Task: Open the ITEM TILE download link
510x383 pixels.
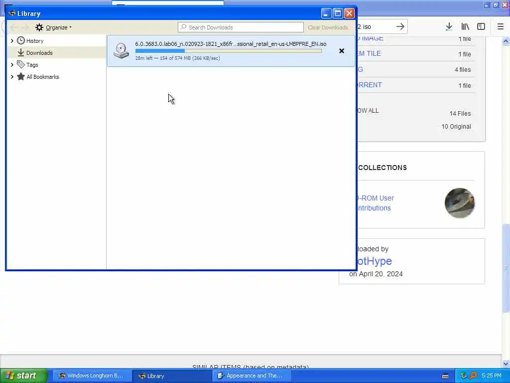Action: click(369, 53)
